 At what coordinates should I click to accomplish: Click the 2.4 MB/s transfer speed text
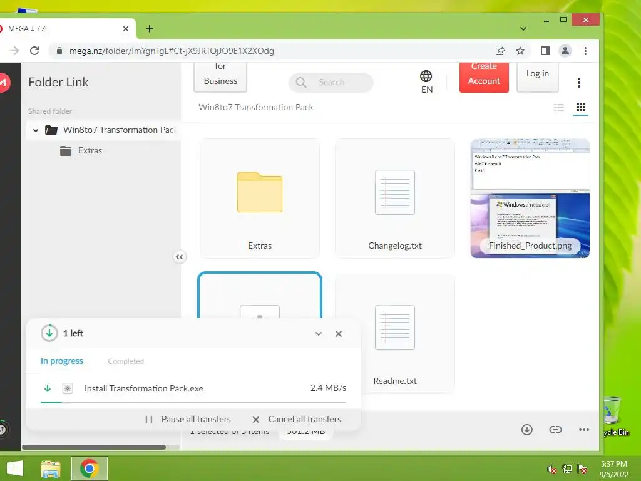tap(328, 388)
